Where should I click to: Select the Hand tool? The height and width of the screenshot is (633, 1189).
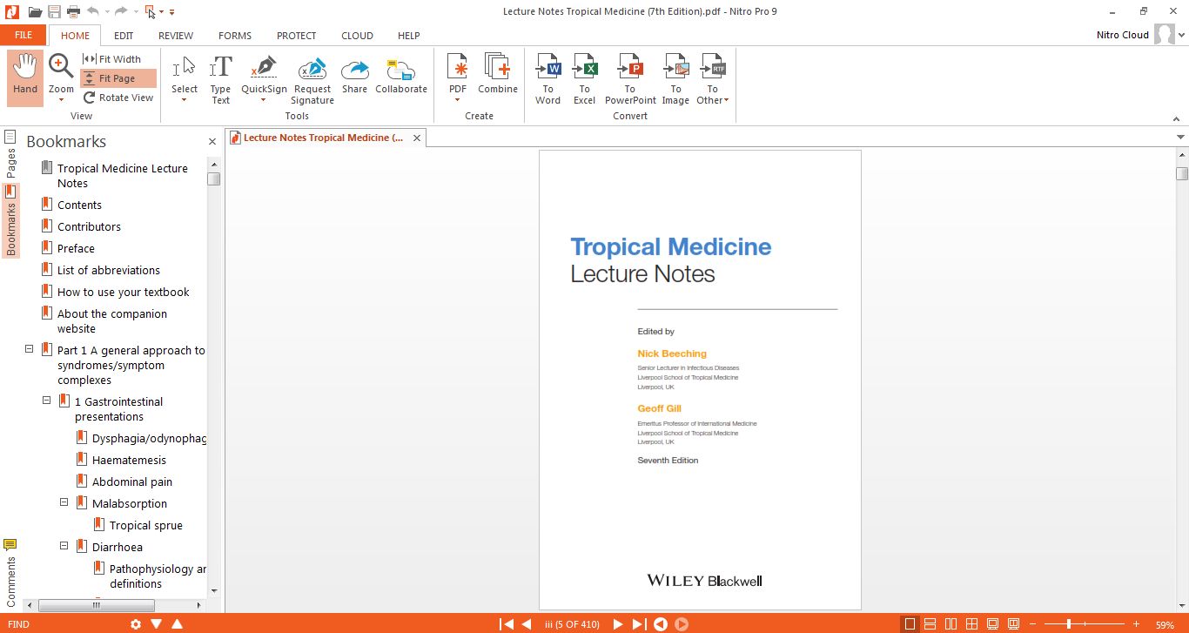(25, 77)
